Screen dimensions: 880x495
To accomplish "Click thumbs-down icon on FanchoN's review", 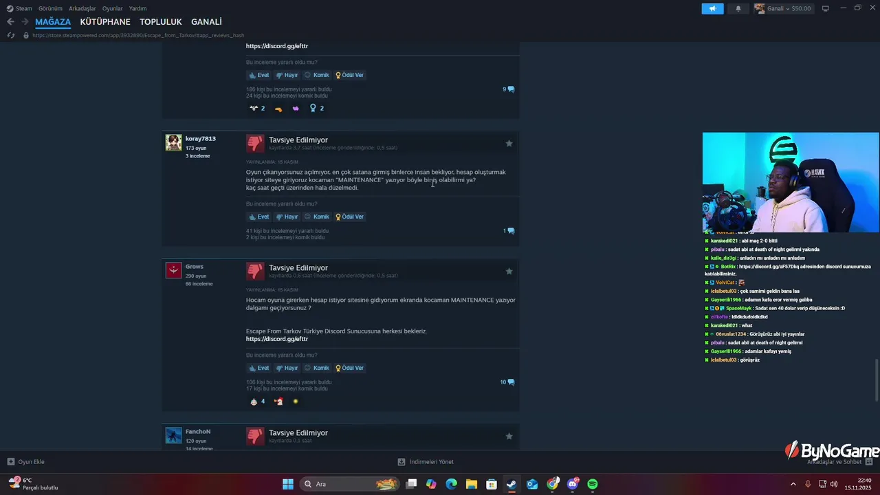I will click(255, 437).
